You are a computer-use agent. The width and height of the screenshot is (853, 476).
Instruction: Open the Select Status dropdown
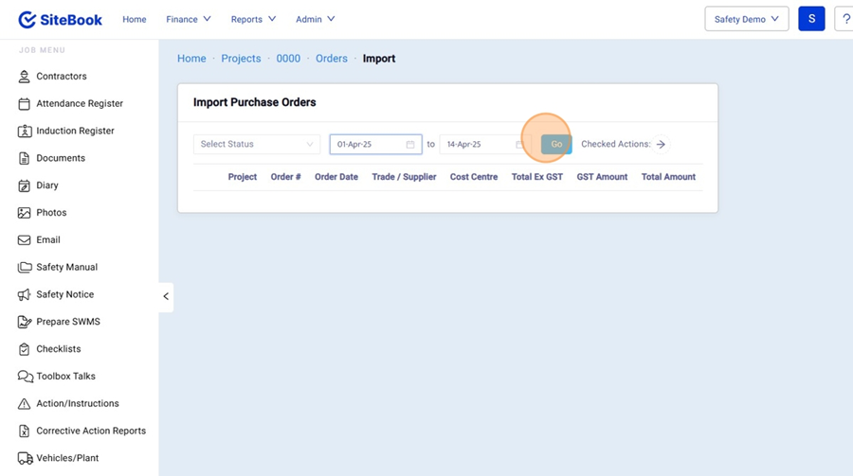257,145
